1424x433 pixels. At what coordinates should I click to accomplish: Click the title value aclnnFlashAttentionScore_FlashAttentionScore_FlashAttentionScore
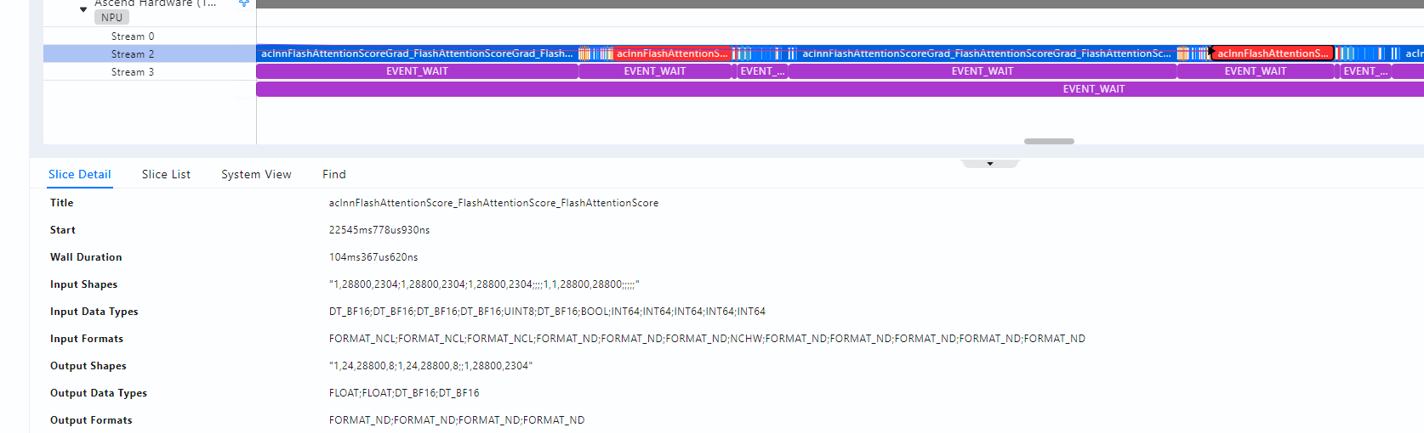pyautogui.click(x=493, y=203)
